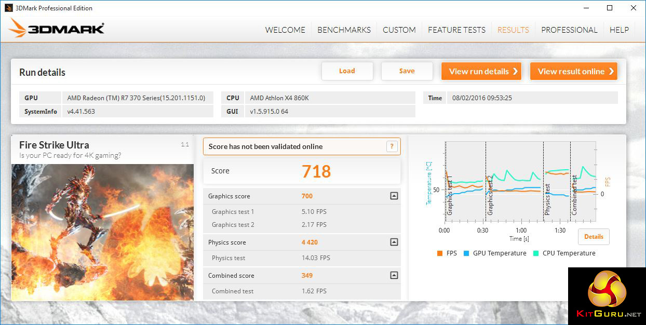
Task: Select the Professional tab
Action: (x=569, y=30)
